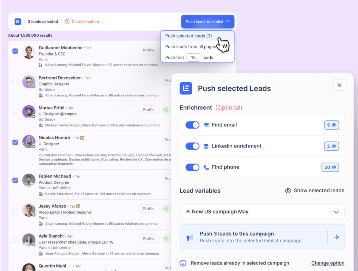The height and width of the screenshot is (271, 358).
Task: Click the arrow on the Push 3 leads card
Action: (x=336, y=237)
